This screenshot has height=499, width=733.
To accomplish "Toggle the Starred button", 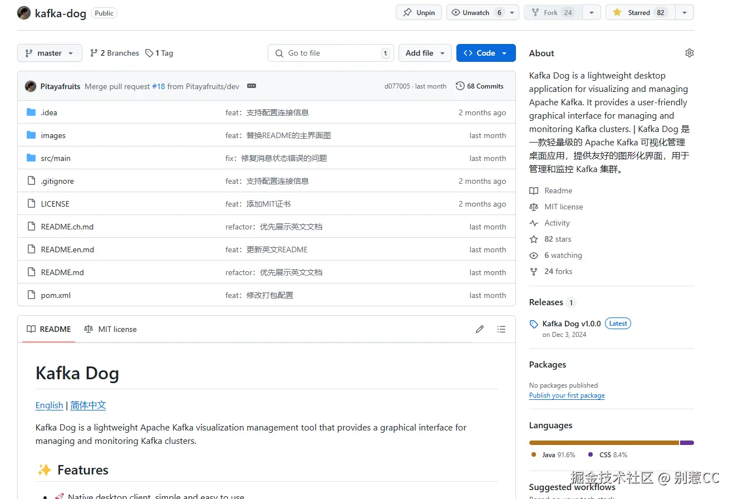I will (x=640, y=13).
